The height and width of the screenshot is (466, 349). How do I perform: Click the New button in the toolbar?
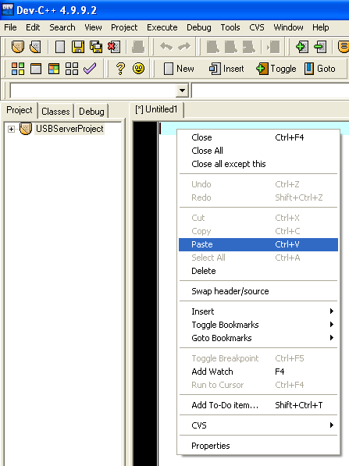tap(179, 69)
